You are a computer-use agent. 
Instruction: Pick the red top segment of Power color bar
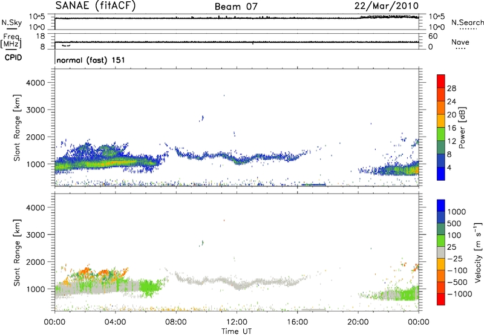tap(441, 81)
